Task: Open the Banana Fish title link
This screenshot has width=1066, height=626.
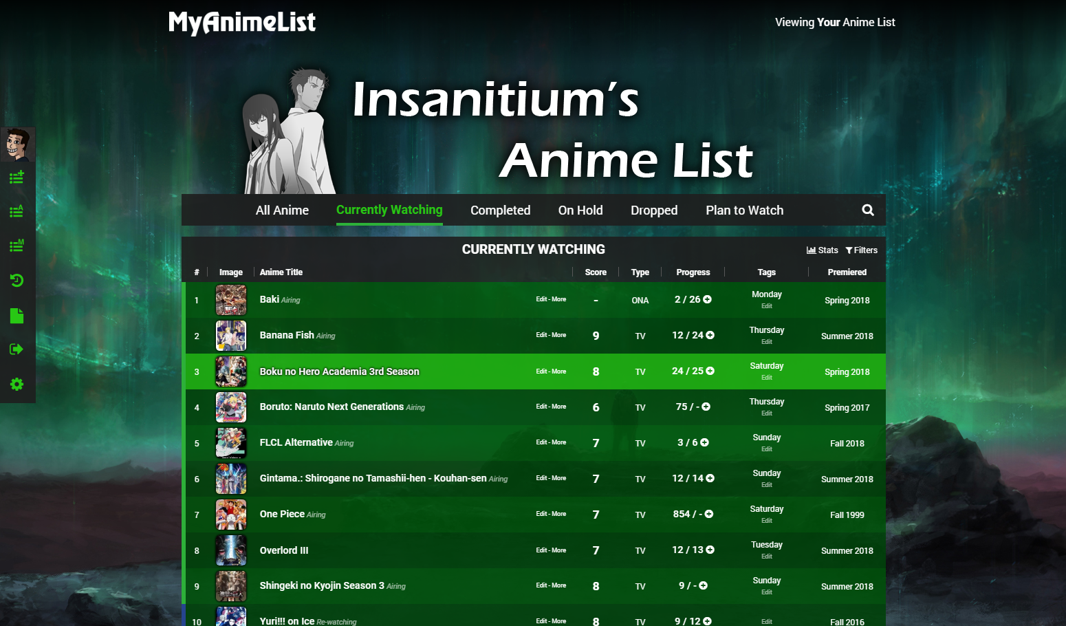Action: [287, 335]
